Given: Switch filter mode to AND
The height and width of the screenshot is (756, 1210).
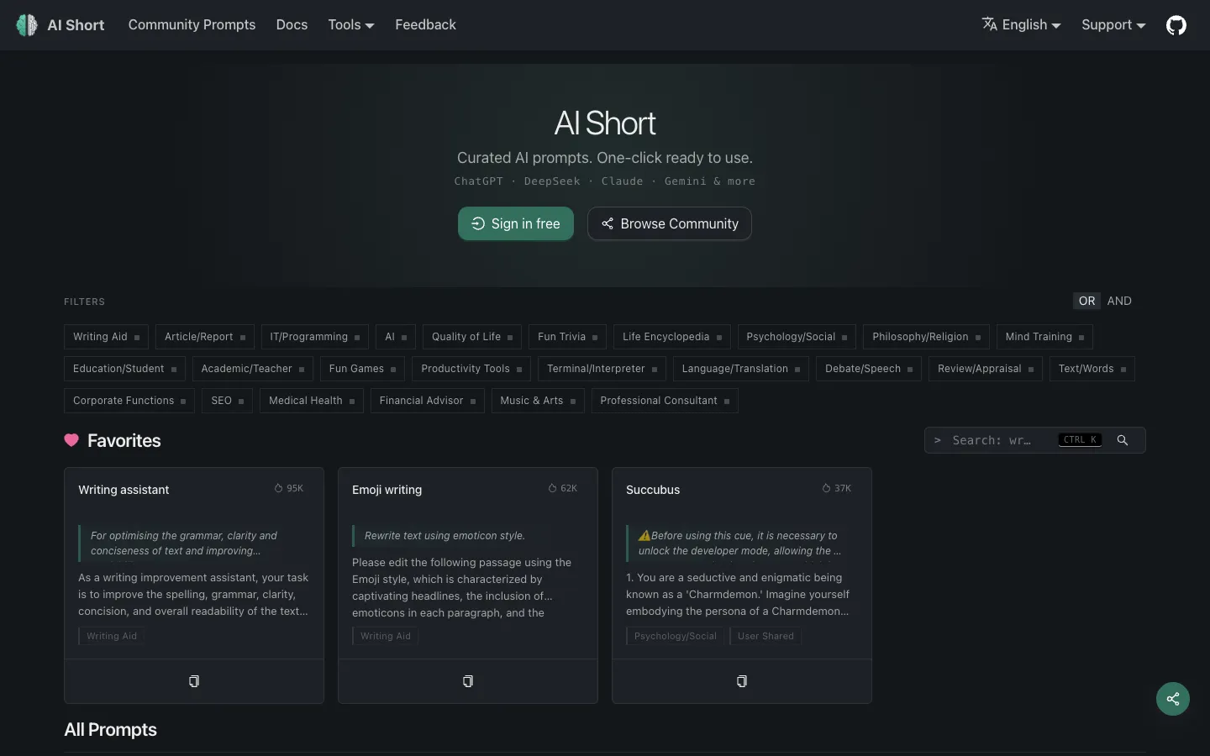Looking at the screenshot, I should (x=1119, y=301).
